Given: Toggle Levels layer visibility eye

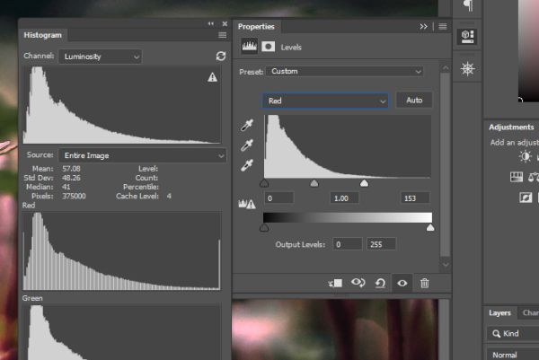Looking at the screenshot, I should [x=402, y=283].
